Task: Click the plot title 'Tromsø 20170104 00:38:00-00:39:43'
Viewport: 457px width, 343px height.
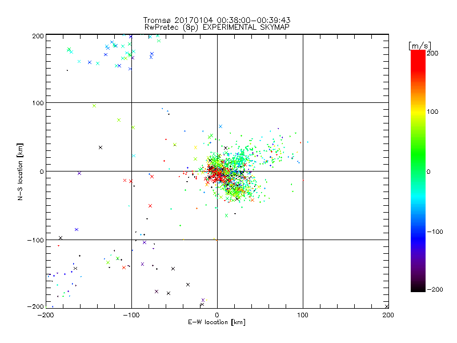Action: [x=217, y=20]
